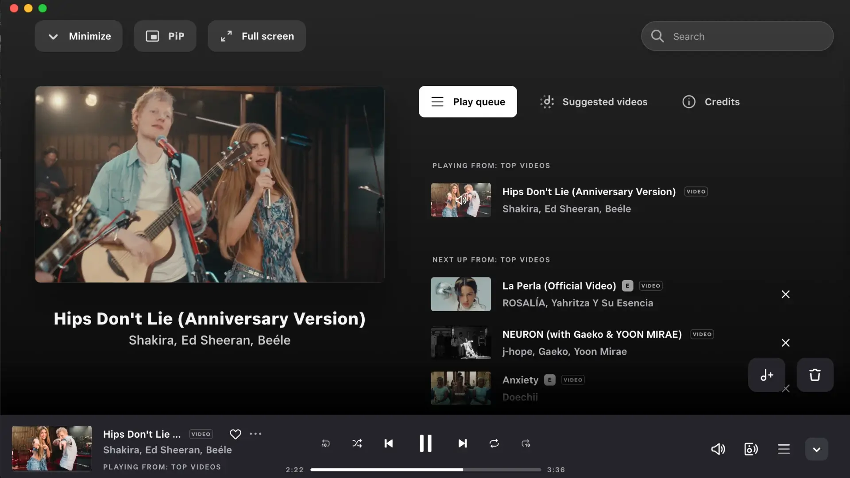This screenshot has height=478, width=850.
Task: Open the connect to a device panel
Action: [751, 449]
